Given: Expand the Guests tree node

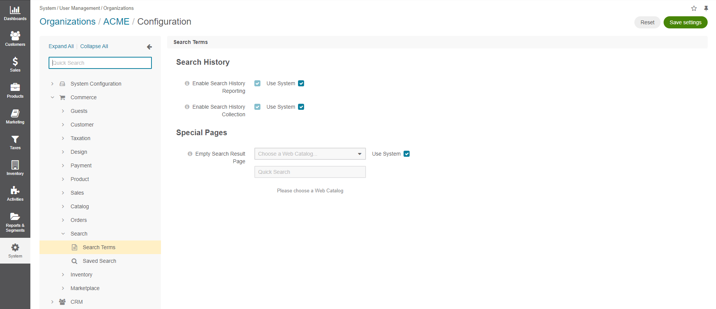Looking at the screenshot, I should [x=63, y=111].
